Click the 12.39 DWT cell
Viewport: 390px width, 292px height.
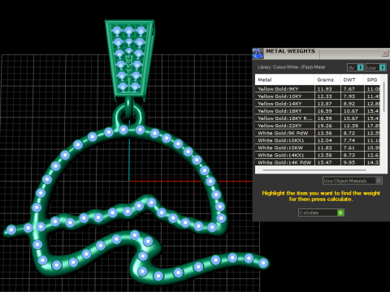[353, 126]
